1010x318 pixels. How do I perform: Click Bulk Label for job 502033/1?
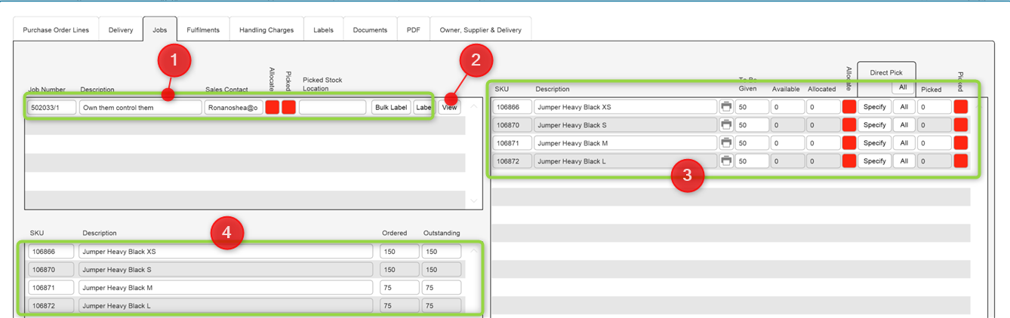(391, 107)
